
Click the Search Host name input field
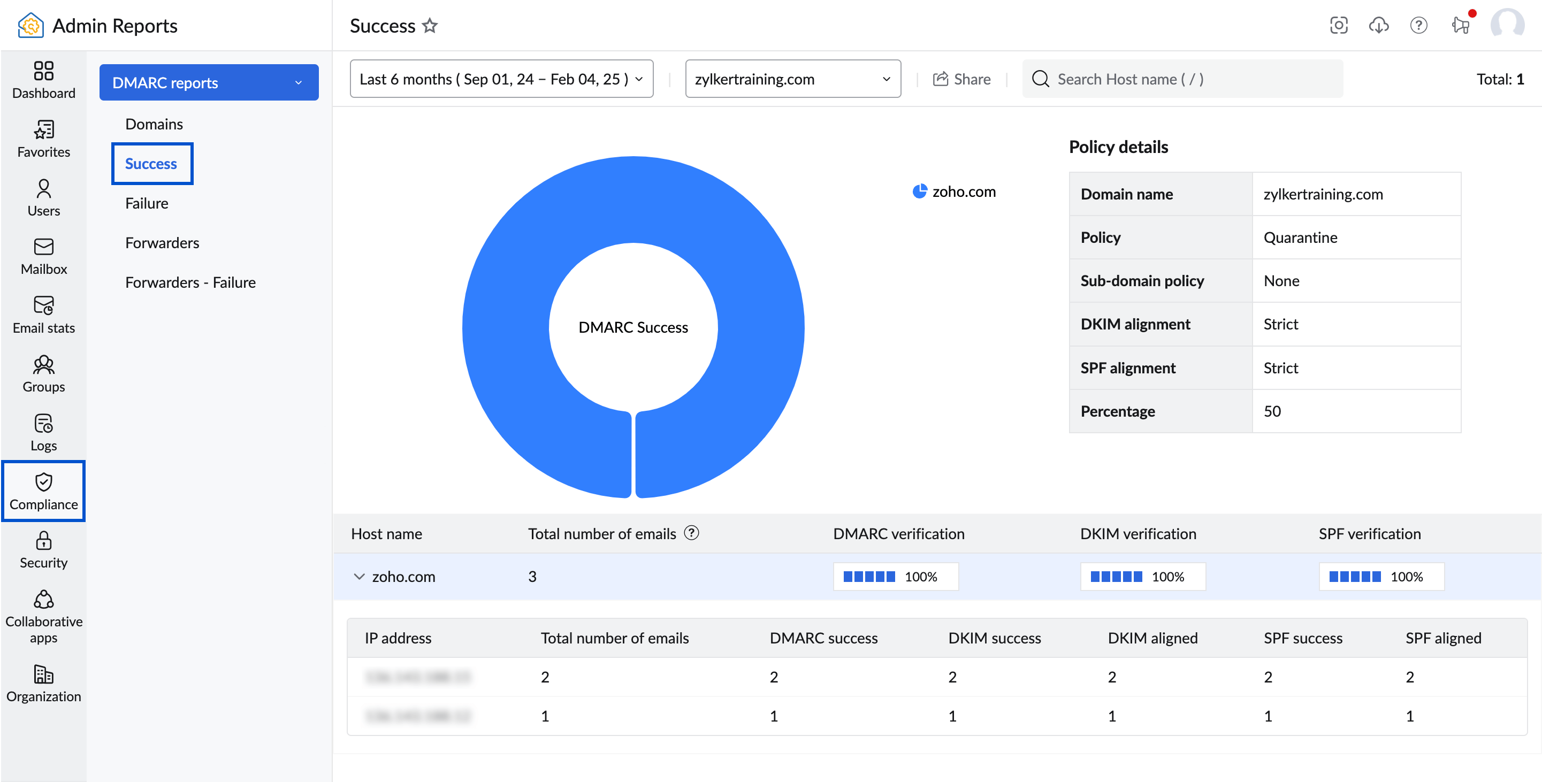(x=1182, y=78)
